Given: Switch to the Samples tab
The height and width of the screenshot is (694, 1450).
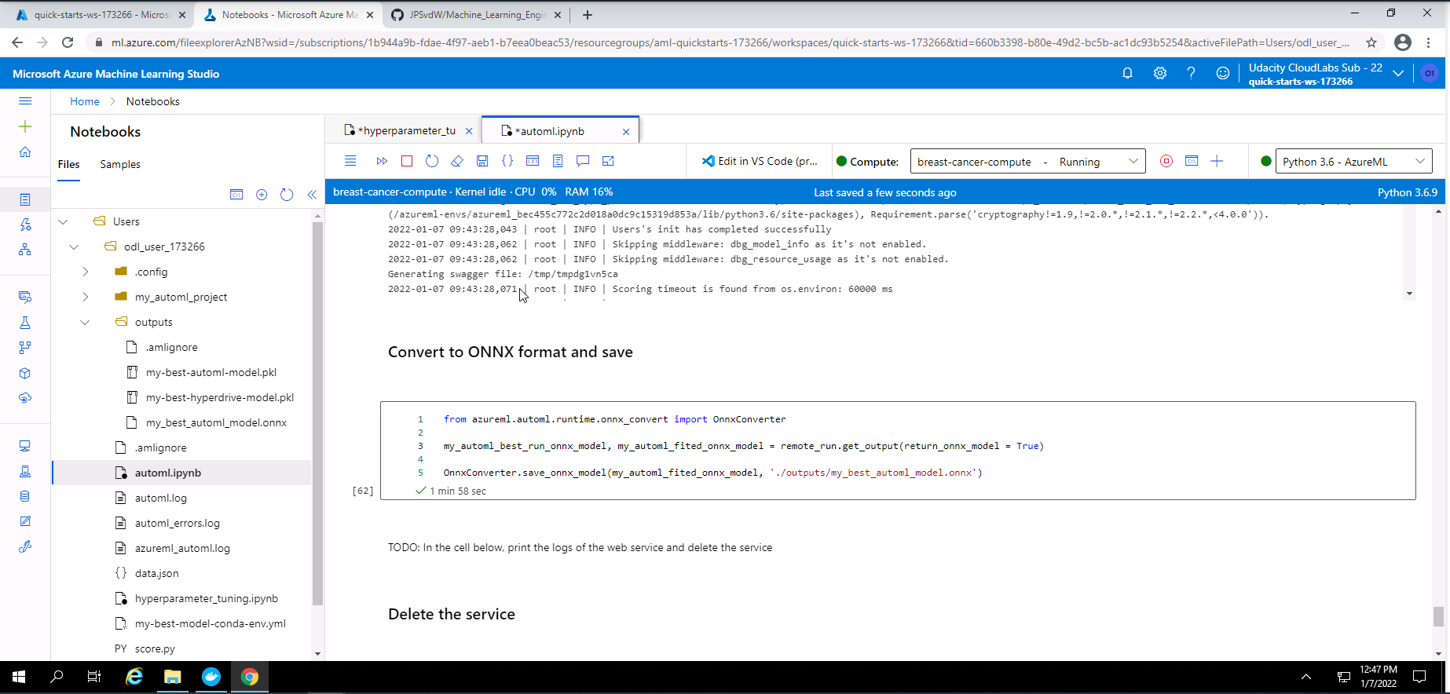Looking at the screenshot, I should (x=120, y=164).
